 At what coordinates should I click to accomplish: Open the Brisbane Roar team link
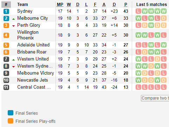tap(32, 52)
